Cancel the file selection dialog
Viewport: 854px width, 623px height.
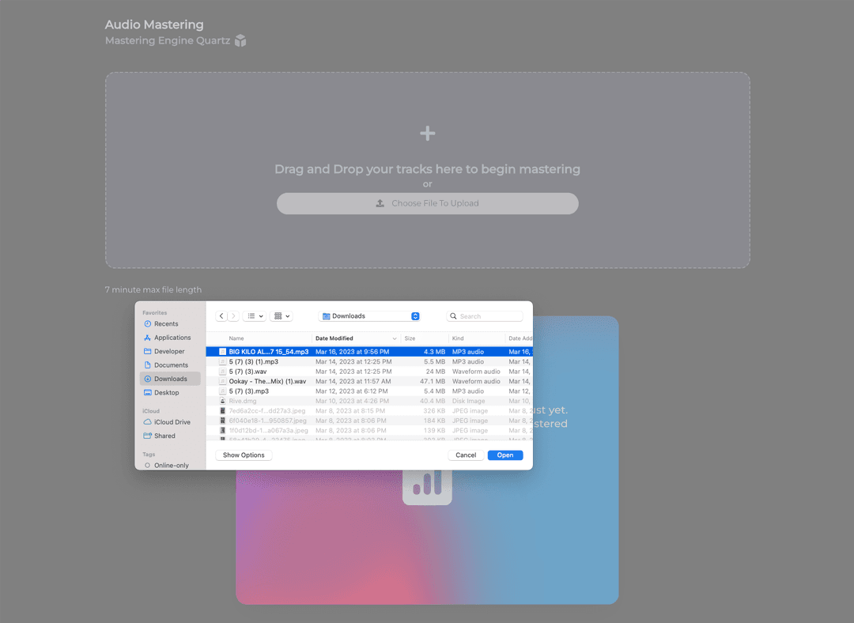(466, 455)
